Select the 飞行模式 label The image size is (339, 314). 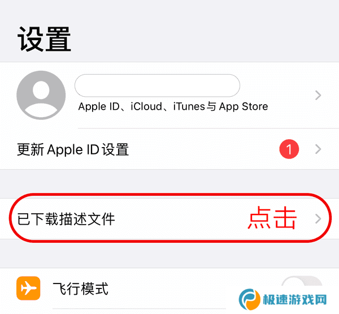click(x=80, y=289)
